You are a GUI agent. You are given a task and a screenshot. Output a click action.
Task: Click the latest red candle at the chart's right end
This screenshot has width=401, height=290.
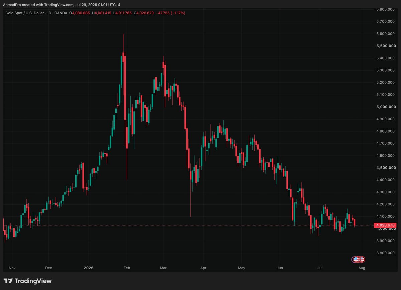coord(355,223)
